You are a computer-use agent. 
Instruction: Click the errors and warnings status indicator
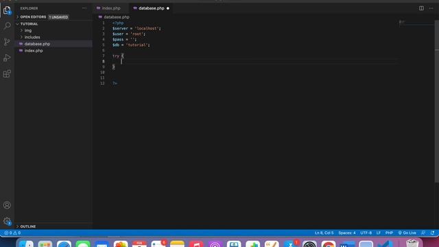coord(12,233)
